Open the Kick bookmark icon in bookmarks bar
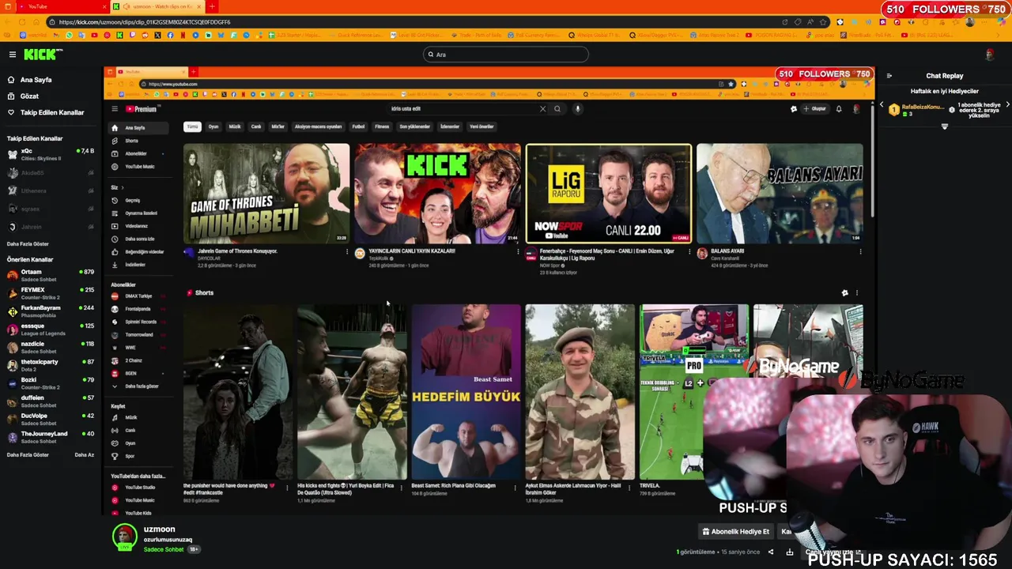 [119, 35]
